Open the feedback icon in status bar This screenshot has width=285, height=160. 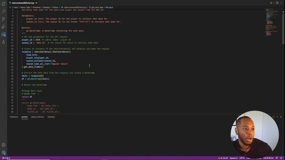pyautogui.click(x=277, y=158)
